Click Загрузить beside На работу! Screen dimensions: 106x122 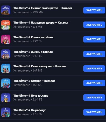tap(94, 112)
